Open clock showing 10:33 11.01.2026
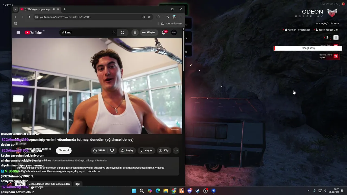The width and height of the screenshot is (347, 195). 334,191
